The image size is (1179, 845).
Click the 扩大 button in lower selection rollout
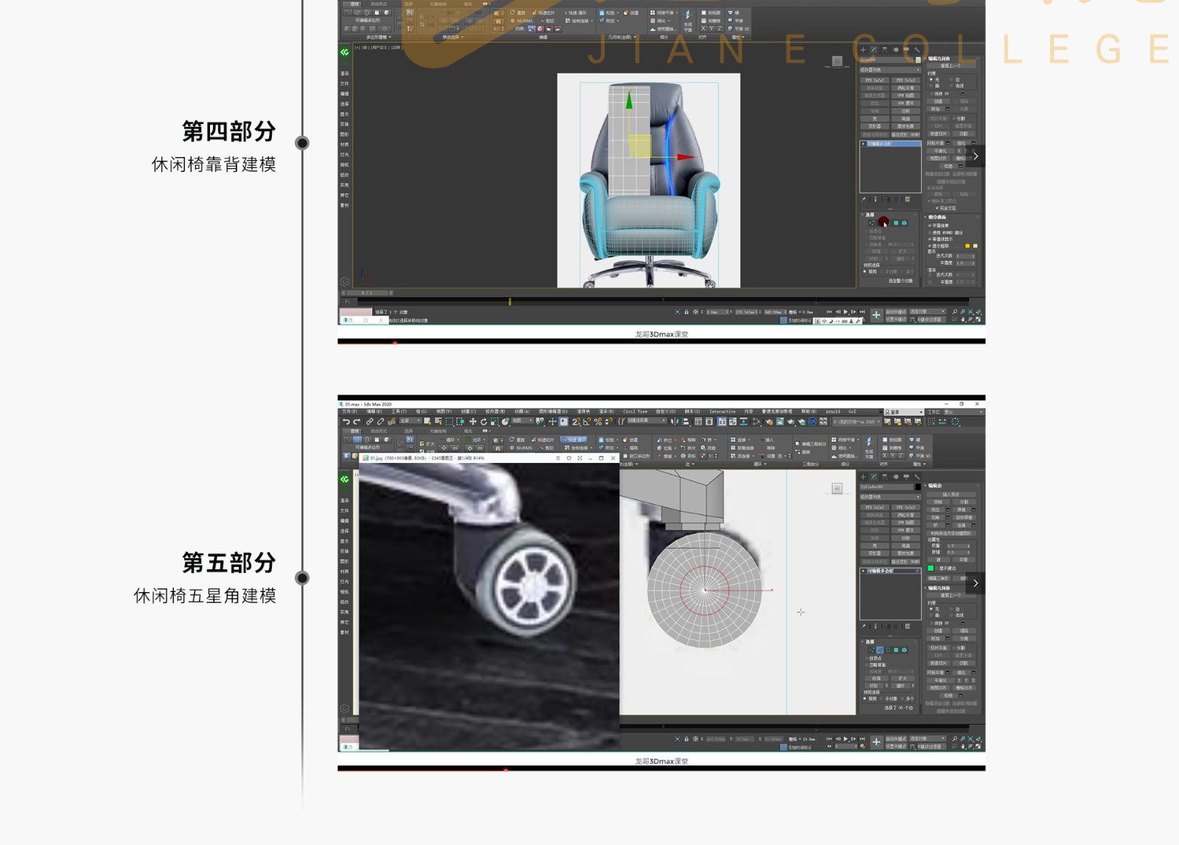coord(903,678)
